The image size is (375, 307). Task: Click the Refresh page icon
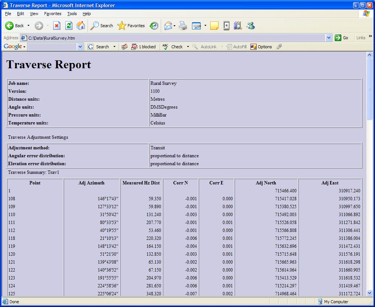click(x=69, y=26)
